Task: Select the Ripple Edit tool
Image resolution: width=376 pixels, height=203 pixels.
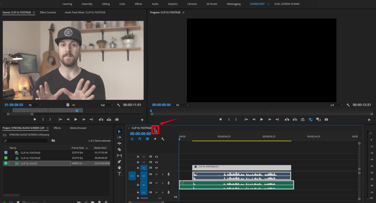Action: click(x=119, y=143)
